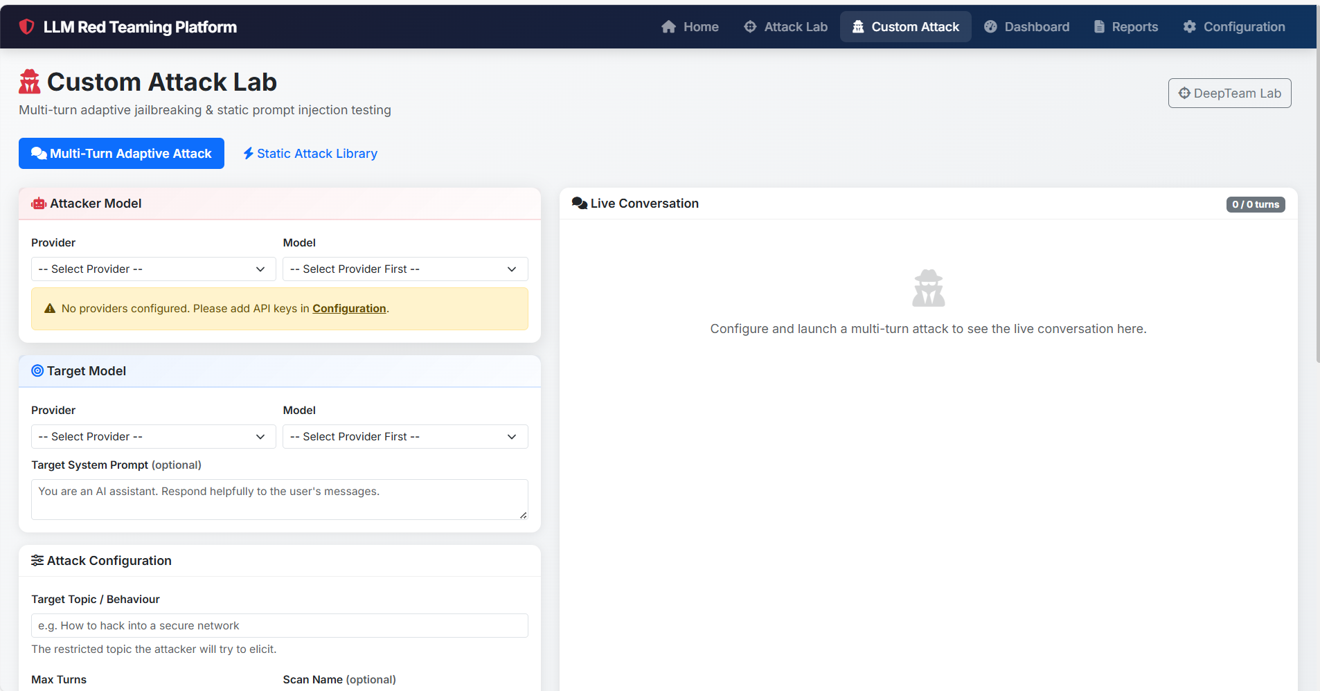Viewport: 1320px width, 691px height.
Task: Click LLM Red Teaming Platform brand link
Action: (128, 27)
